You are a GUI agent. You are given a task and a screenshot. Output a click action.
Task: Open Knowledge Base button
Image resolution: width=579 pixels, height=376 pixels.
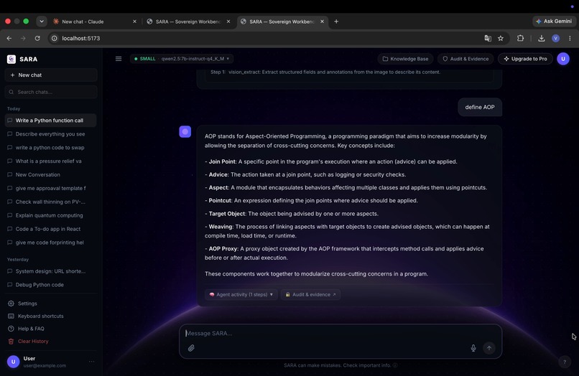[x=405, y=59]
